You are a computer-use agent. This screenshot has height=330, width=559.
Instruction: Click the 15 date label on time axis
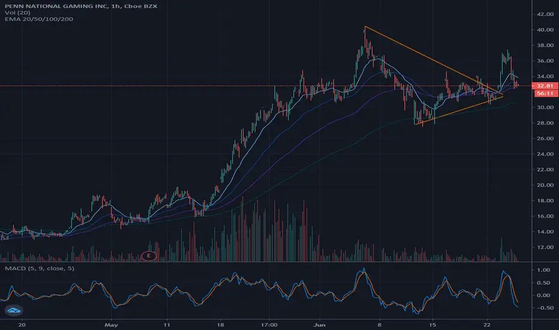tap(432, 325)
